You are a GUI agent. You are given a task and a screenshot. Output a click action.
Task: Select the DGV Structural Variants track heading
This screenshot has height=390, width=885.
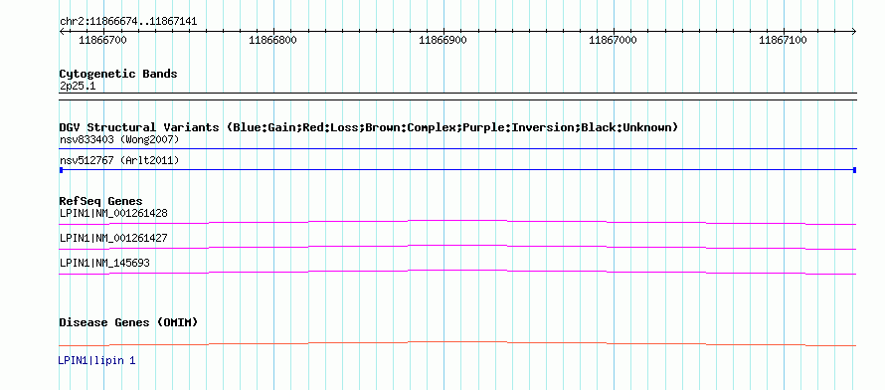pyautogui.click(x=369, y=127)
